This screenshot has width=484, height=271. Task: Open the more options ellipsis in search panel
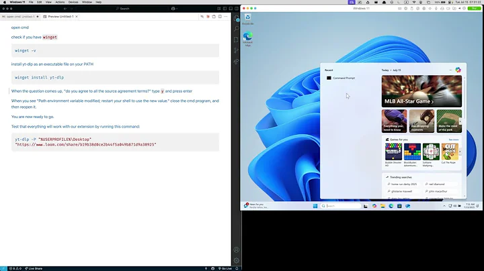point(450,70)
